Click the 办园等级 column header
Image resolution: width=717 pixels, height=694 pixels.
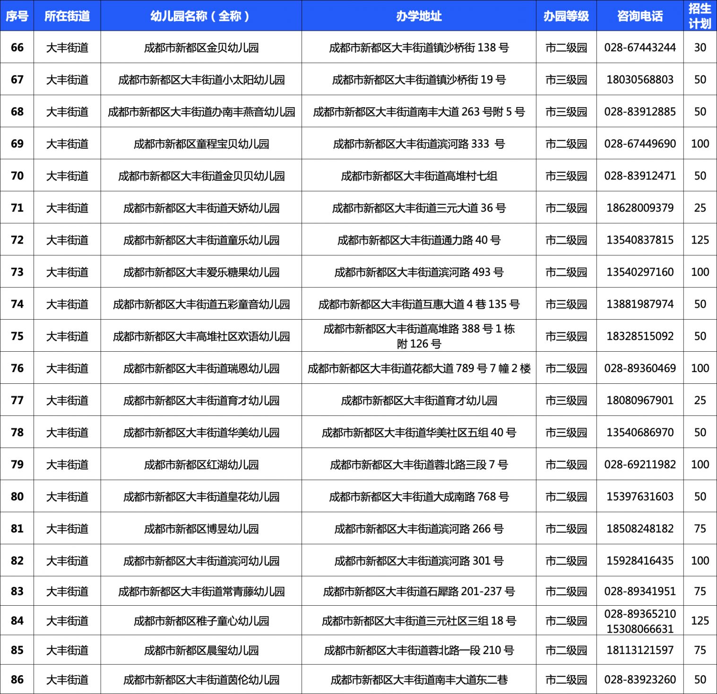[x=566, y=16]
